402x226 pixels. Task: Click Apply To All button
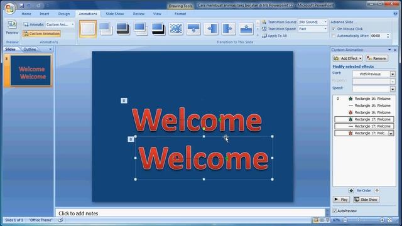(274, 36)
